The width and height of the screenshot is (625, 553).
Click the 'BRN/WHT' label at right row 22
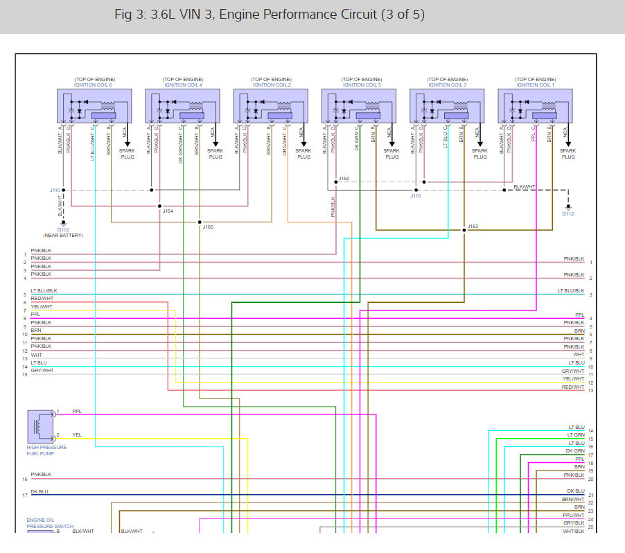click(573, 499)
